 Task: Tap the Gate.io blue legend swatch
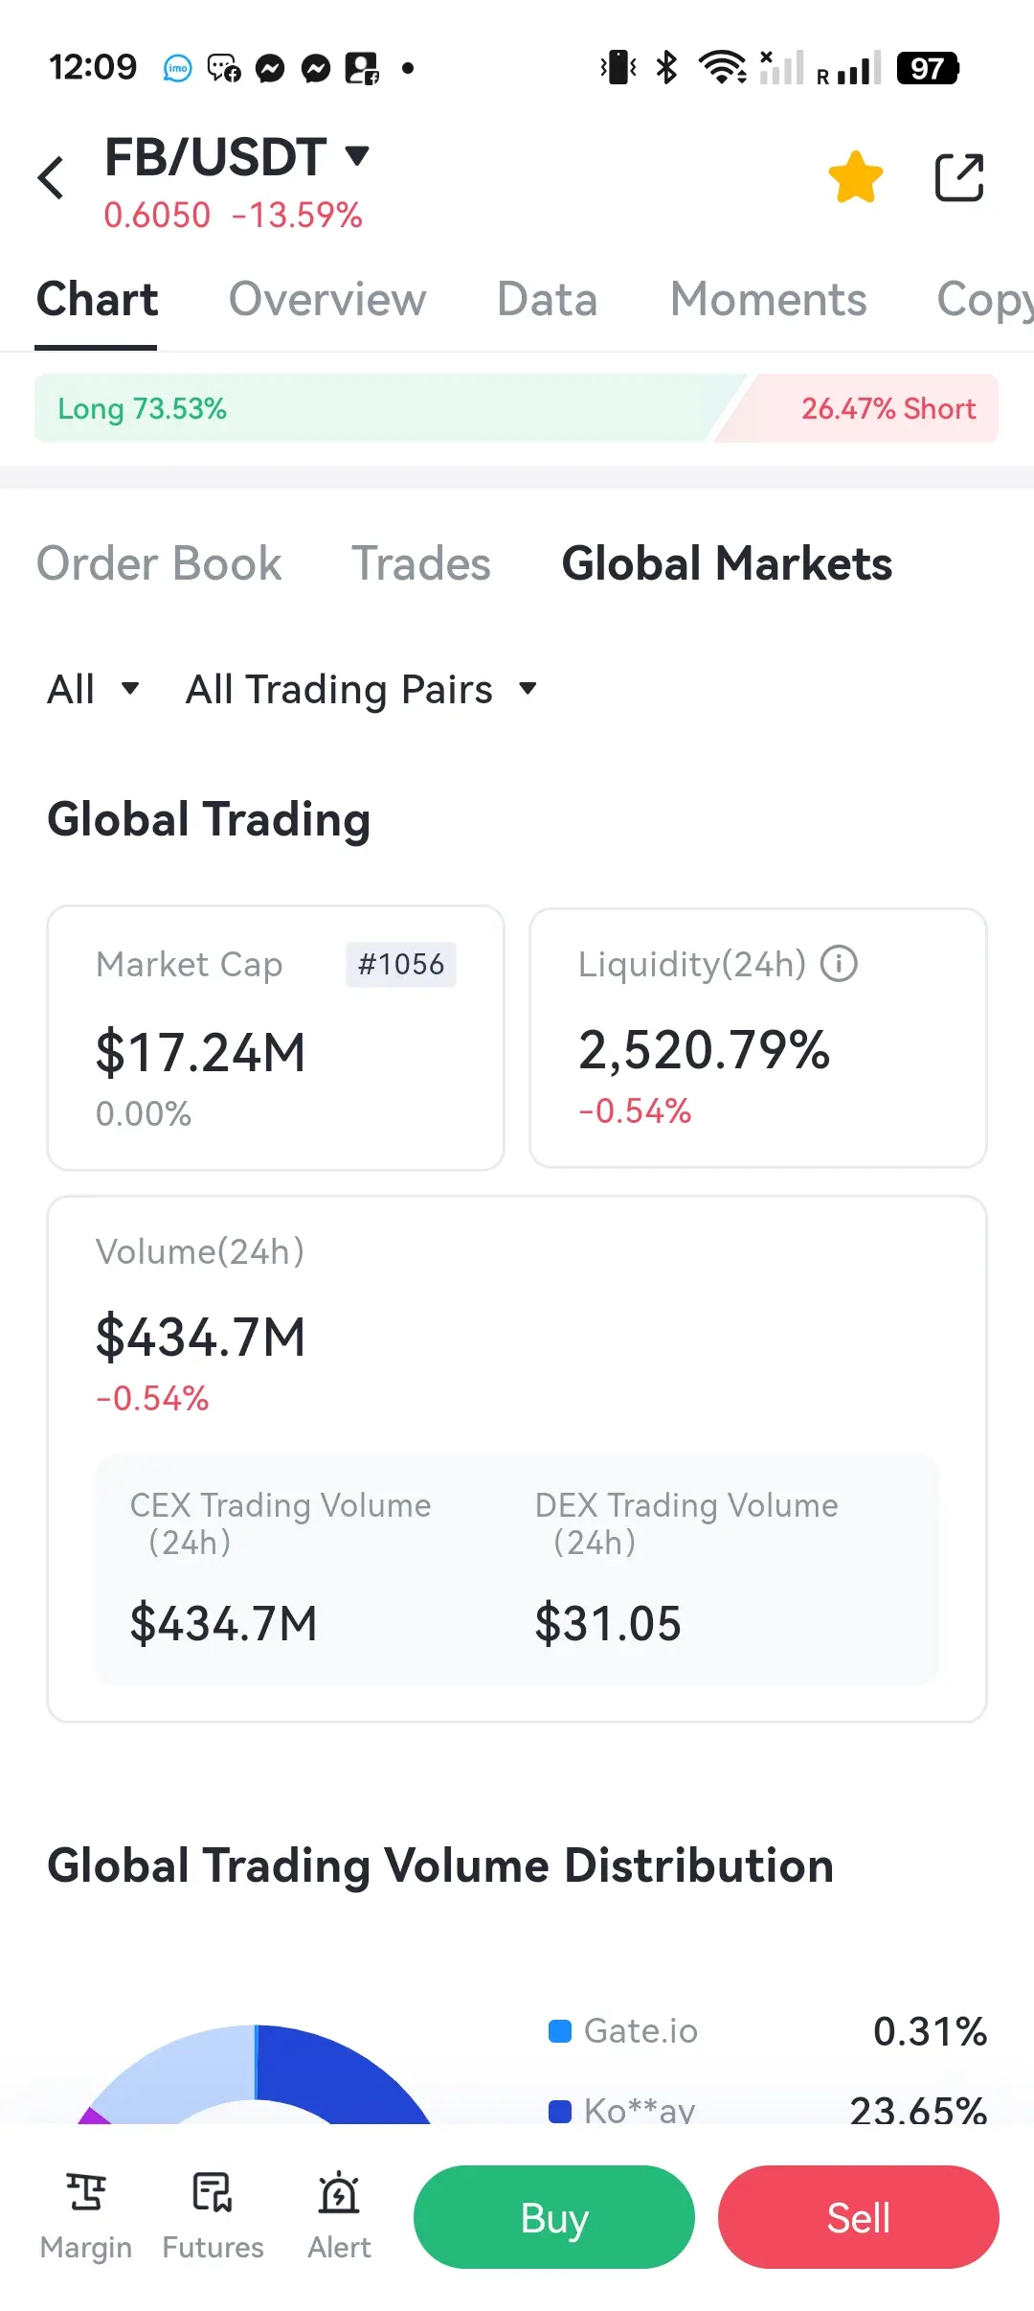(560, 2030)
